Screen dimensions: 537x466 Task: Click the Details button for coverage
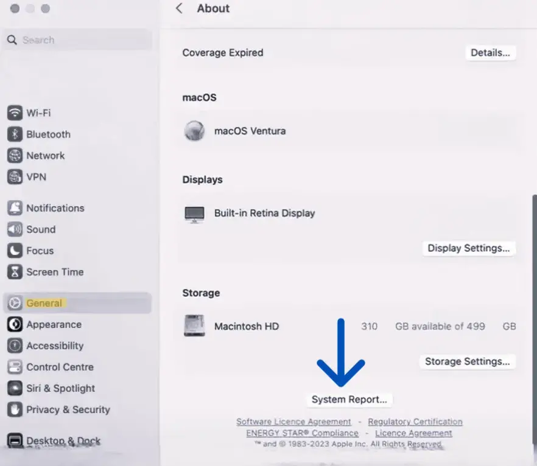click(491, 52)
